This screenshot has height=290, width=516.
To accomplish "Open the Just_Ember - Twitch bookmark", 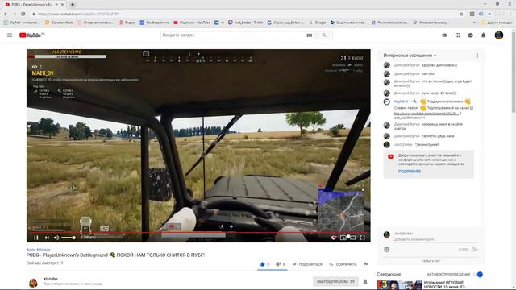I will 245,23.
